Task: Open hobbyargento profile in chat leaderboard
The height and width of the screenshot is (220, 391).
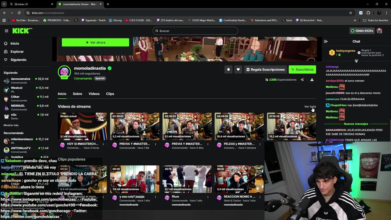Action: (x=345, y=51)
